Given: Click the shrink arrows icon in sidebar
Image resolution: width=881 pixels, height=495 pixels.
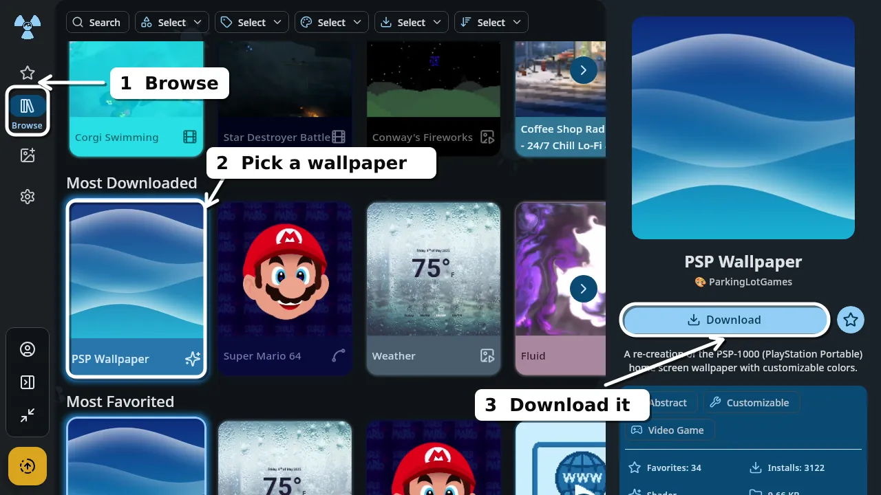Looking at the screenshot, I should click(x=28, y=415).
